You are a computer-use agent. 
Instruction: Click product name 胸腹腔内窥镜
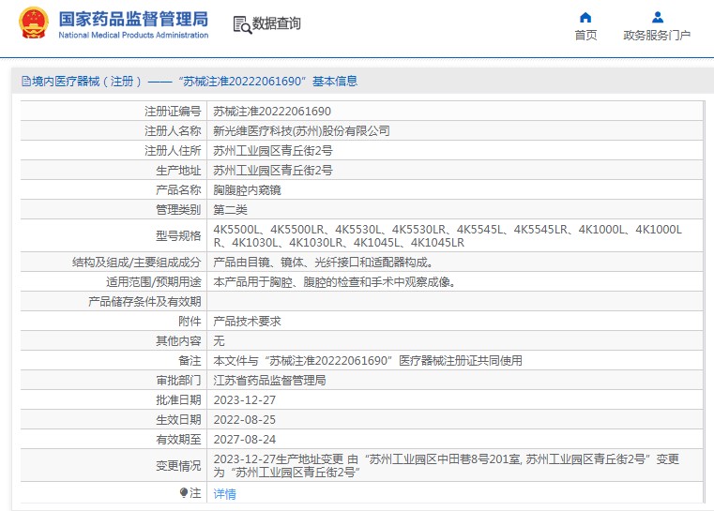[248, 190]
